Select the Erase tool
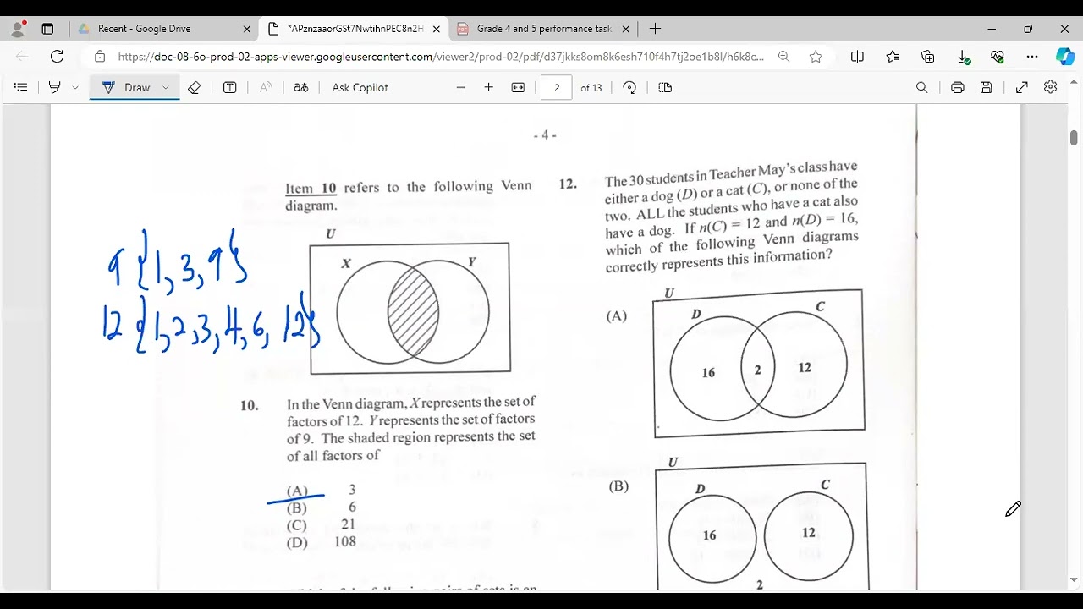This screenshot has height=609, width=1083. click(x=195, y=87)
